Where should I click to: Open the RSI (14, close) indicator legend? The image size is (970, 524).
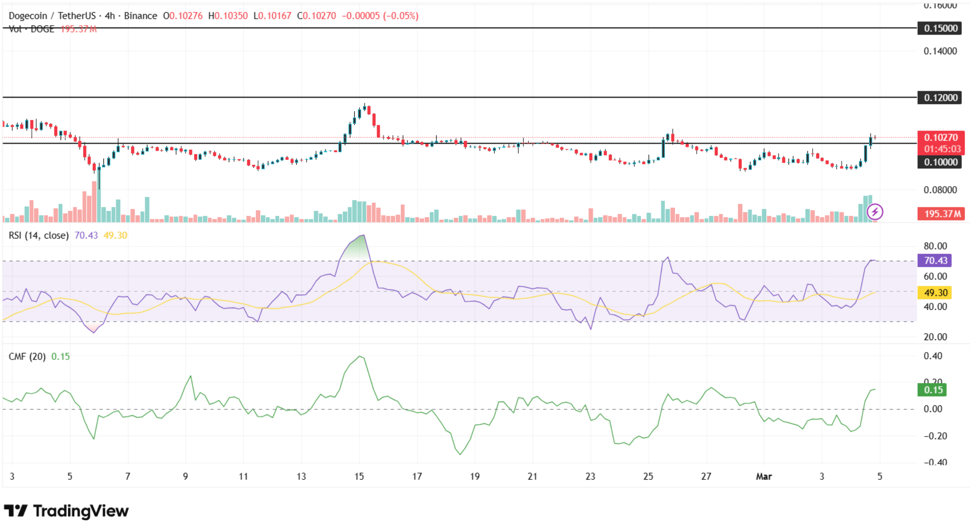pos(39,235)
